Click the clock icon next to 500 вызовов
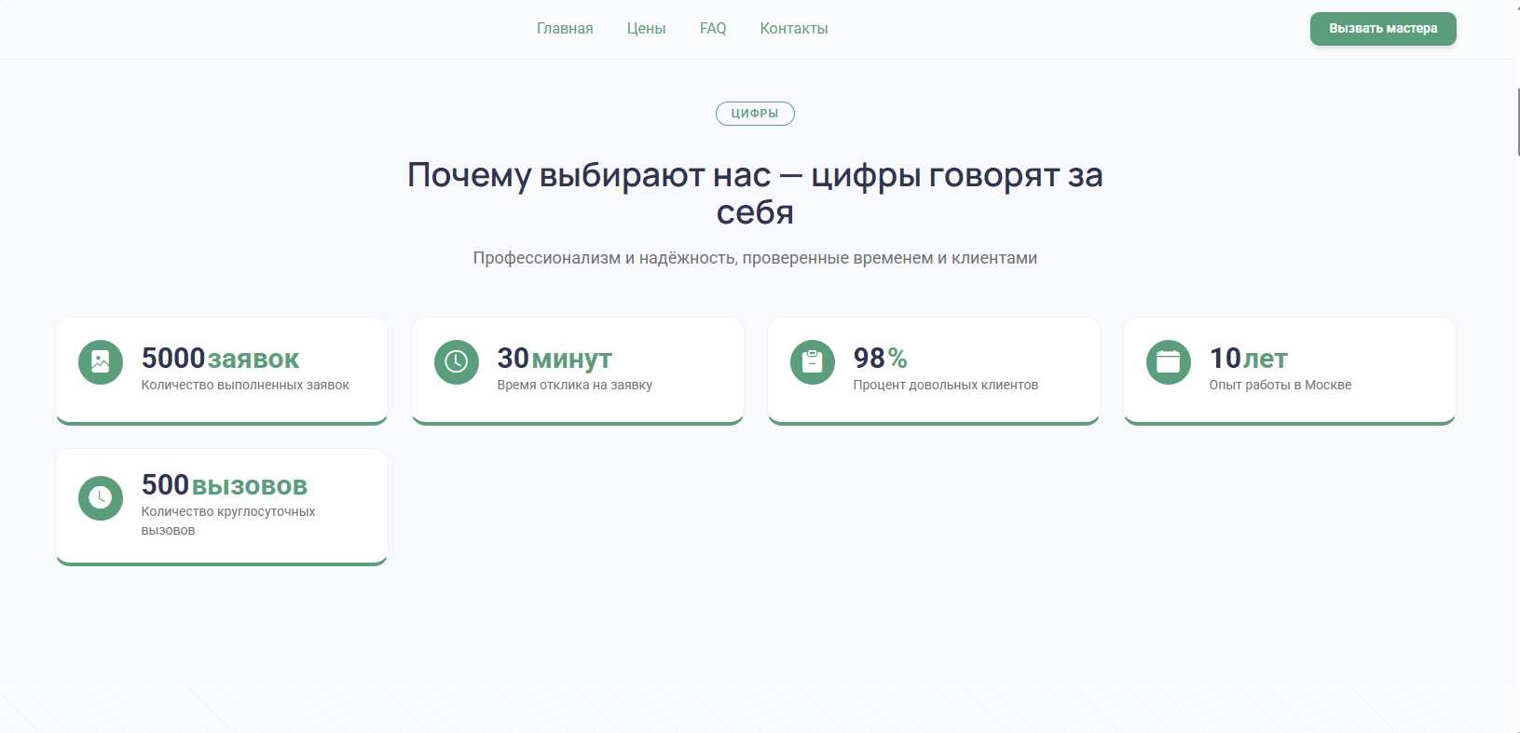The height and width of the screenshot is (733, 1520). tap(101, 498)
